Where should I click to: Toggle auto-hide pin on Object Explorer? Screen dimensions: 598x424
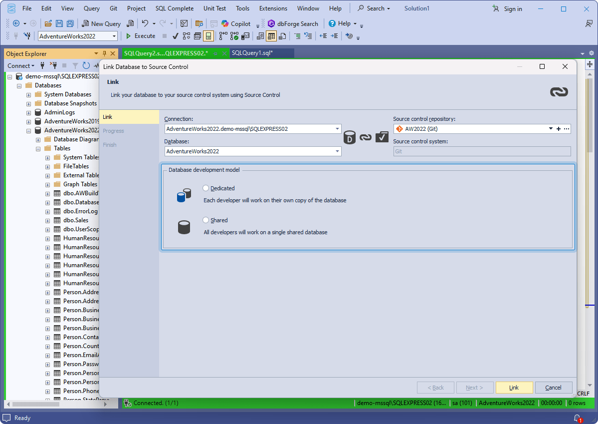coord(104,53)
